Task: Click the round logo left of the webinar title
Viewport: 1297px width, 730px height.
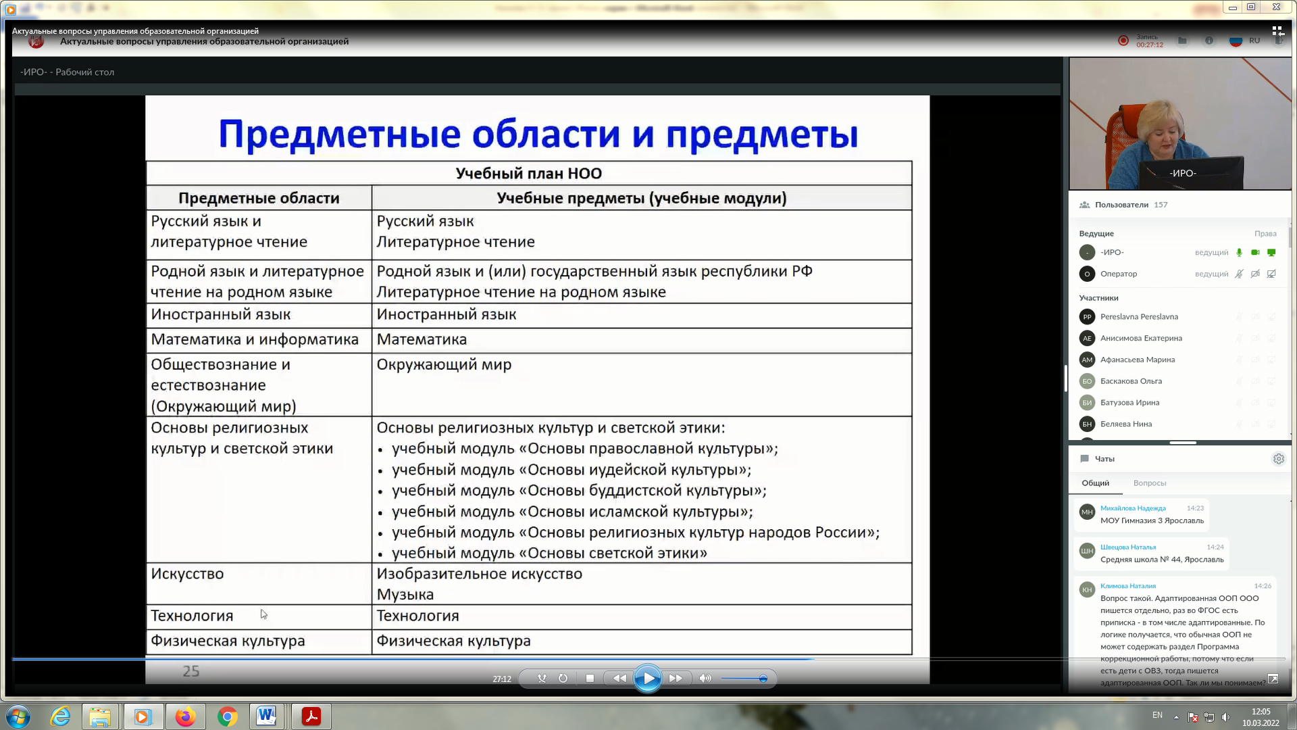Action: (36, 41)
